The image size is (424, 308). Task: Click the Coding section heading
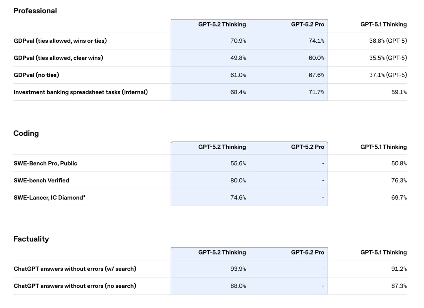[x=26, y=133]
